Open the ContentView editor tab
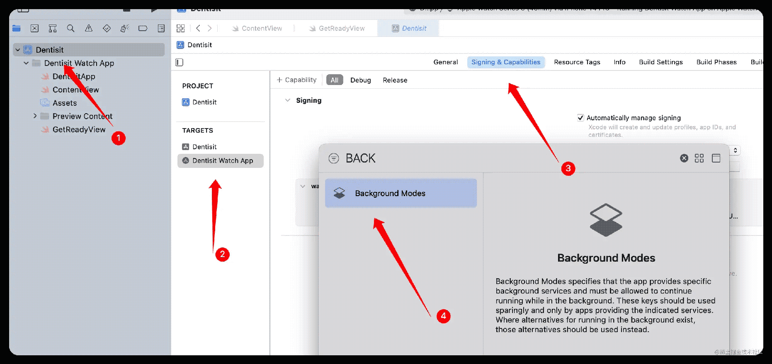Screen dimensions: 772x364 [257, 28]
